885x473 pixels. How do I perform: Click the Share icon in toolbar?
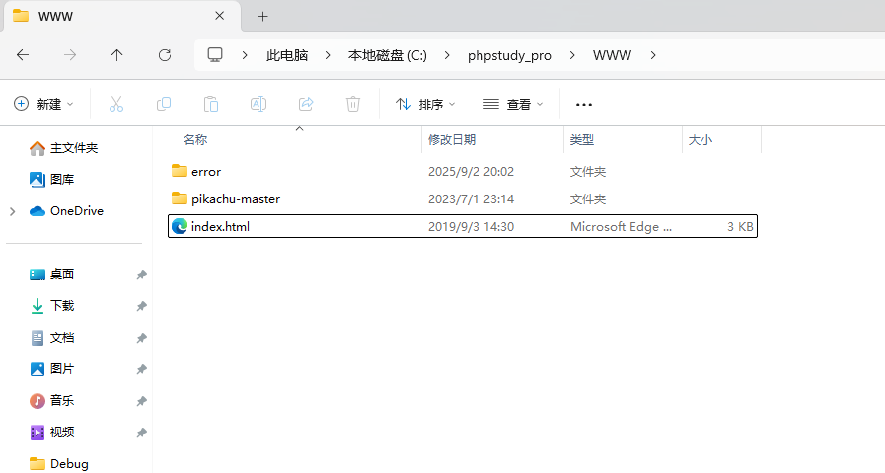coord(306,104)
